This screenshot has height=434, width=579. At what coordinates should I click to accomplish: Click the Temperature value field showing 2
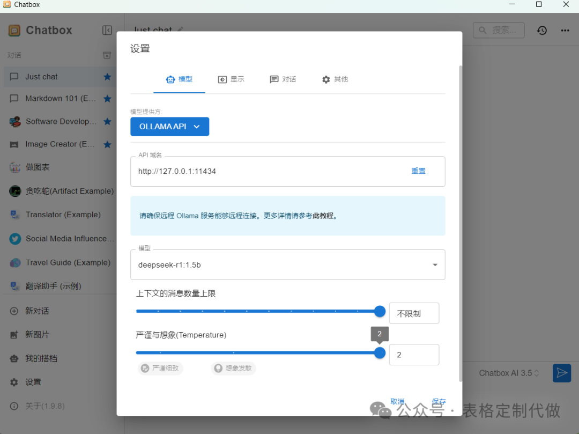click(414, 355)
